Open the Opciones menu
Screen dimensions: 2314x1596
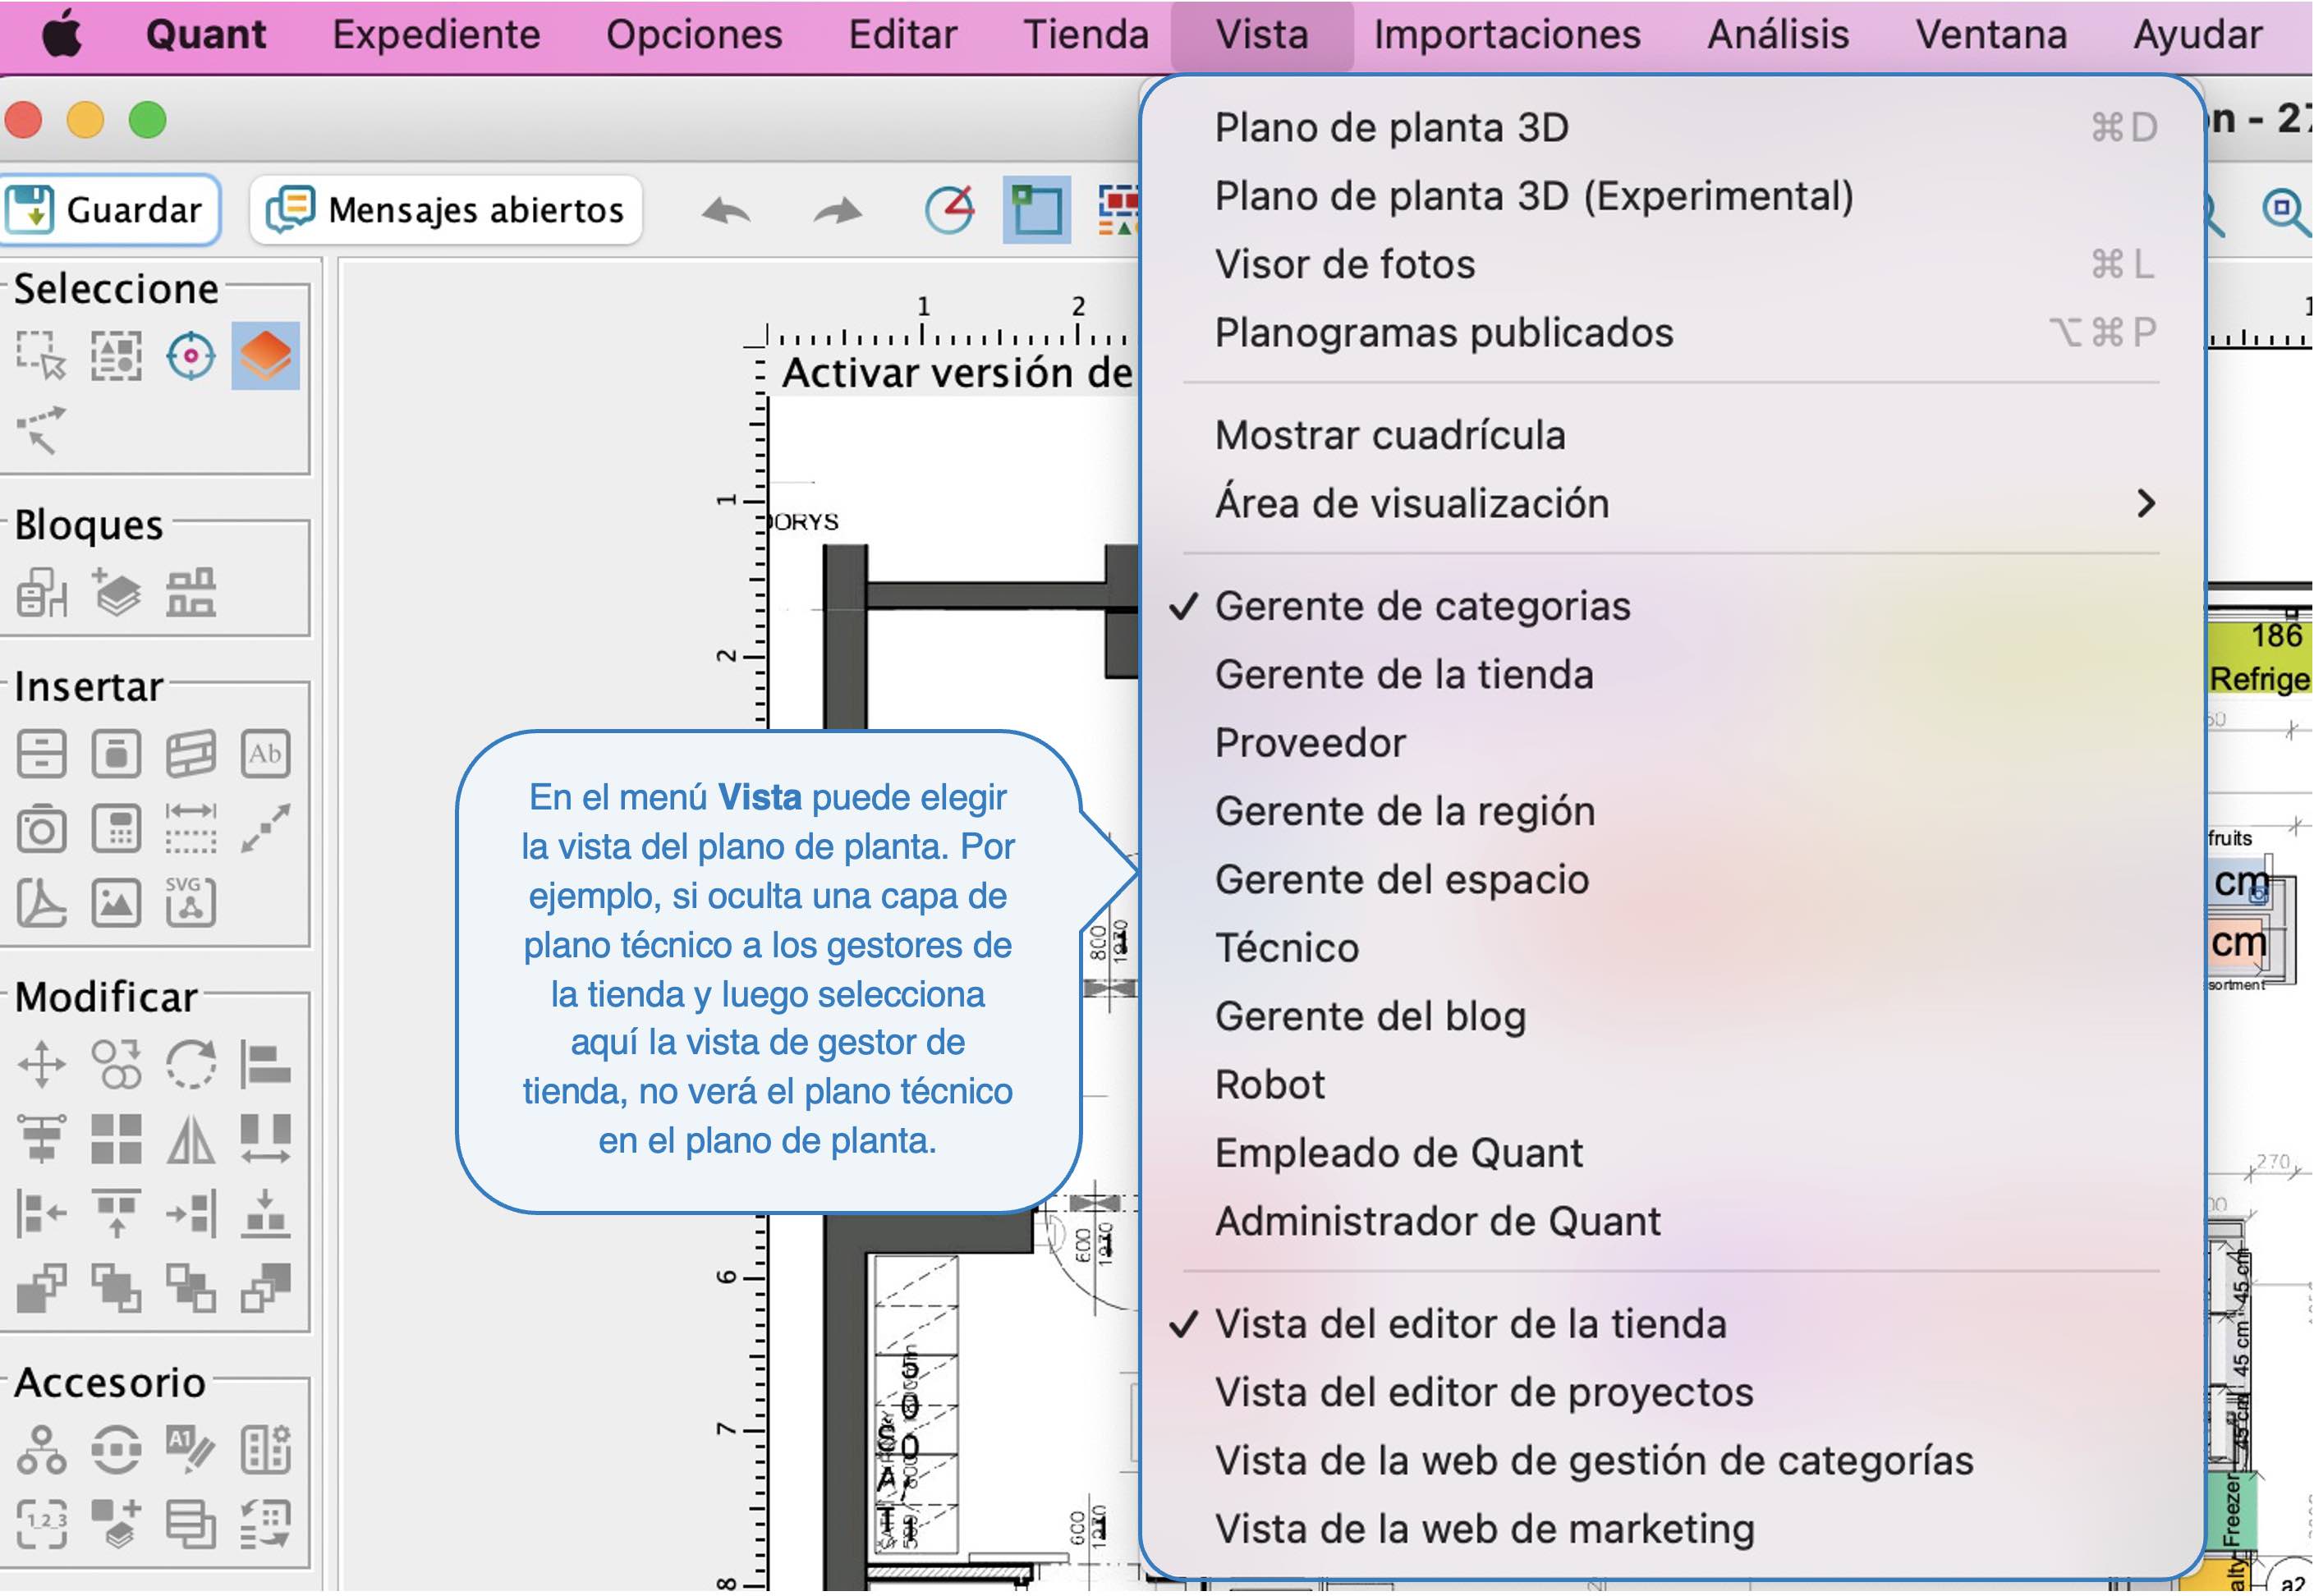tap(694, 35)
